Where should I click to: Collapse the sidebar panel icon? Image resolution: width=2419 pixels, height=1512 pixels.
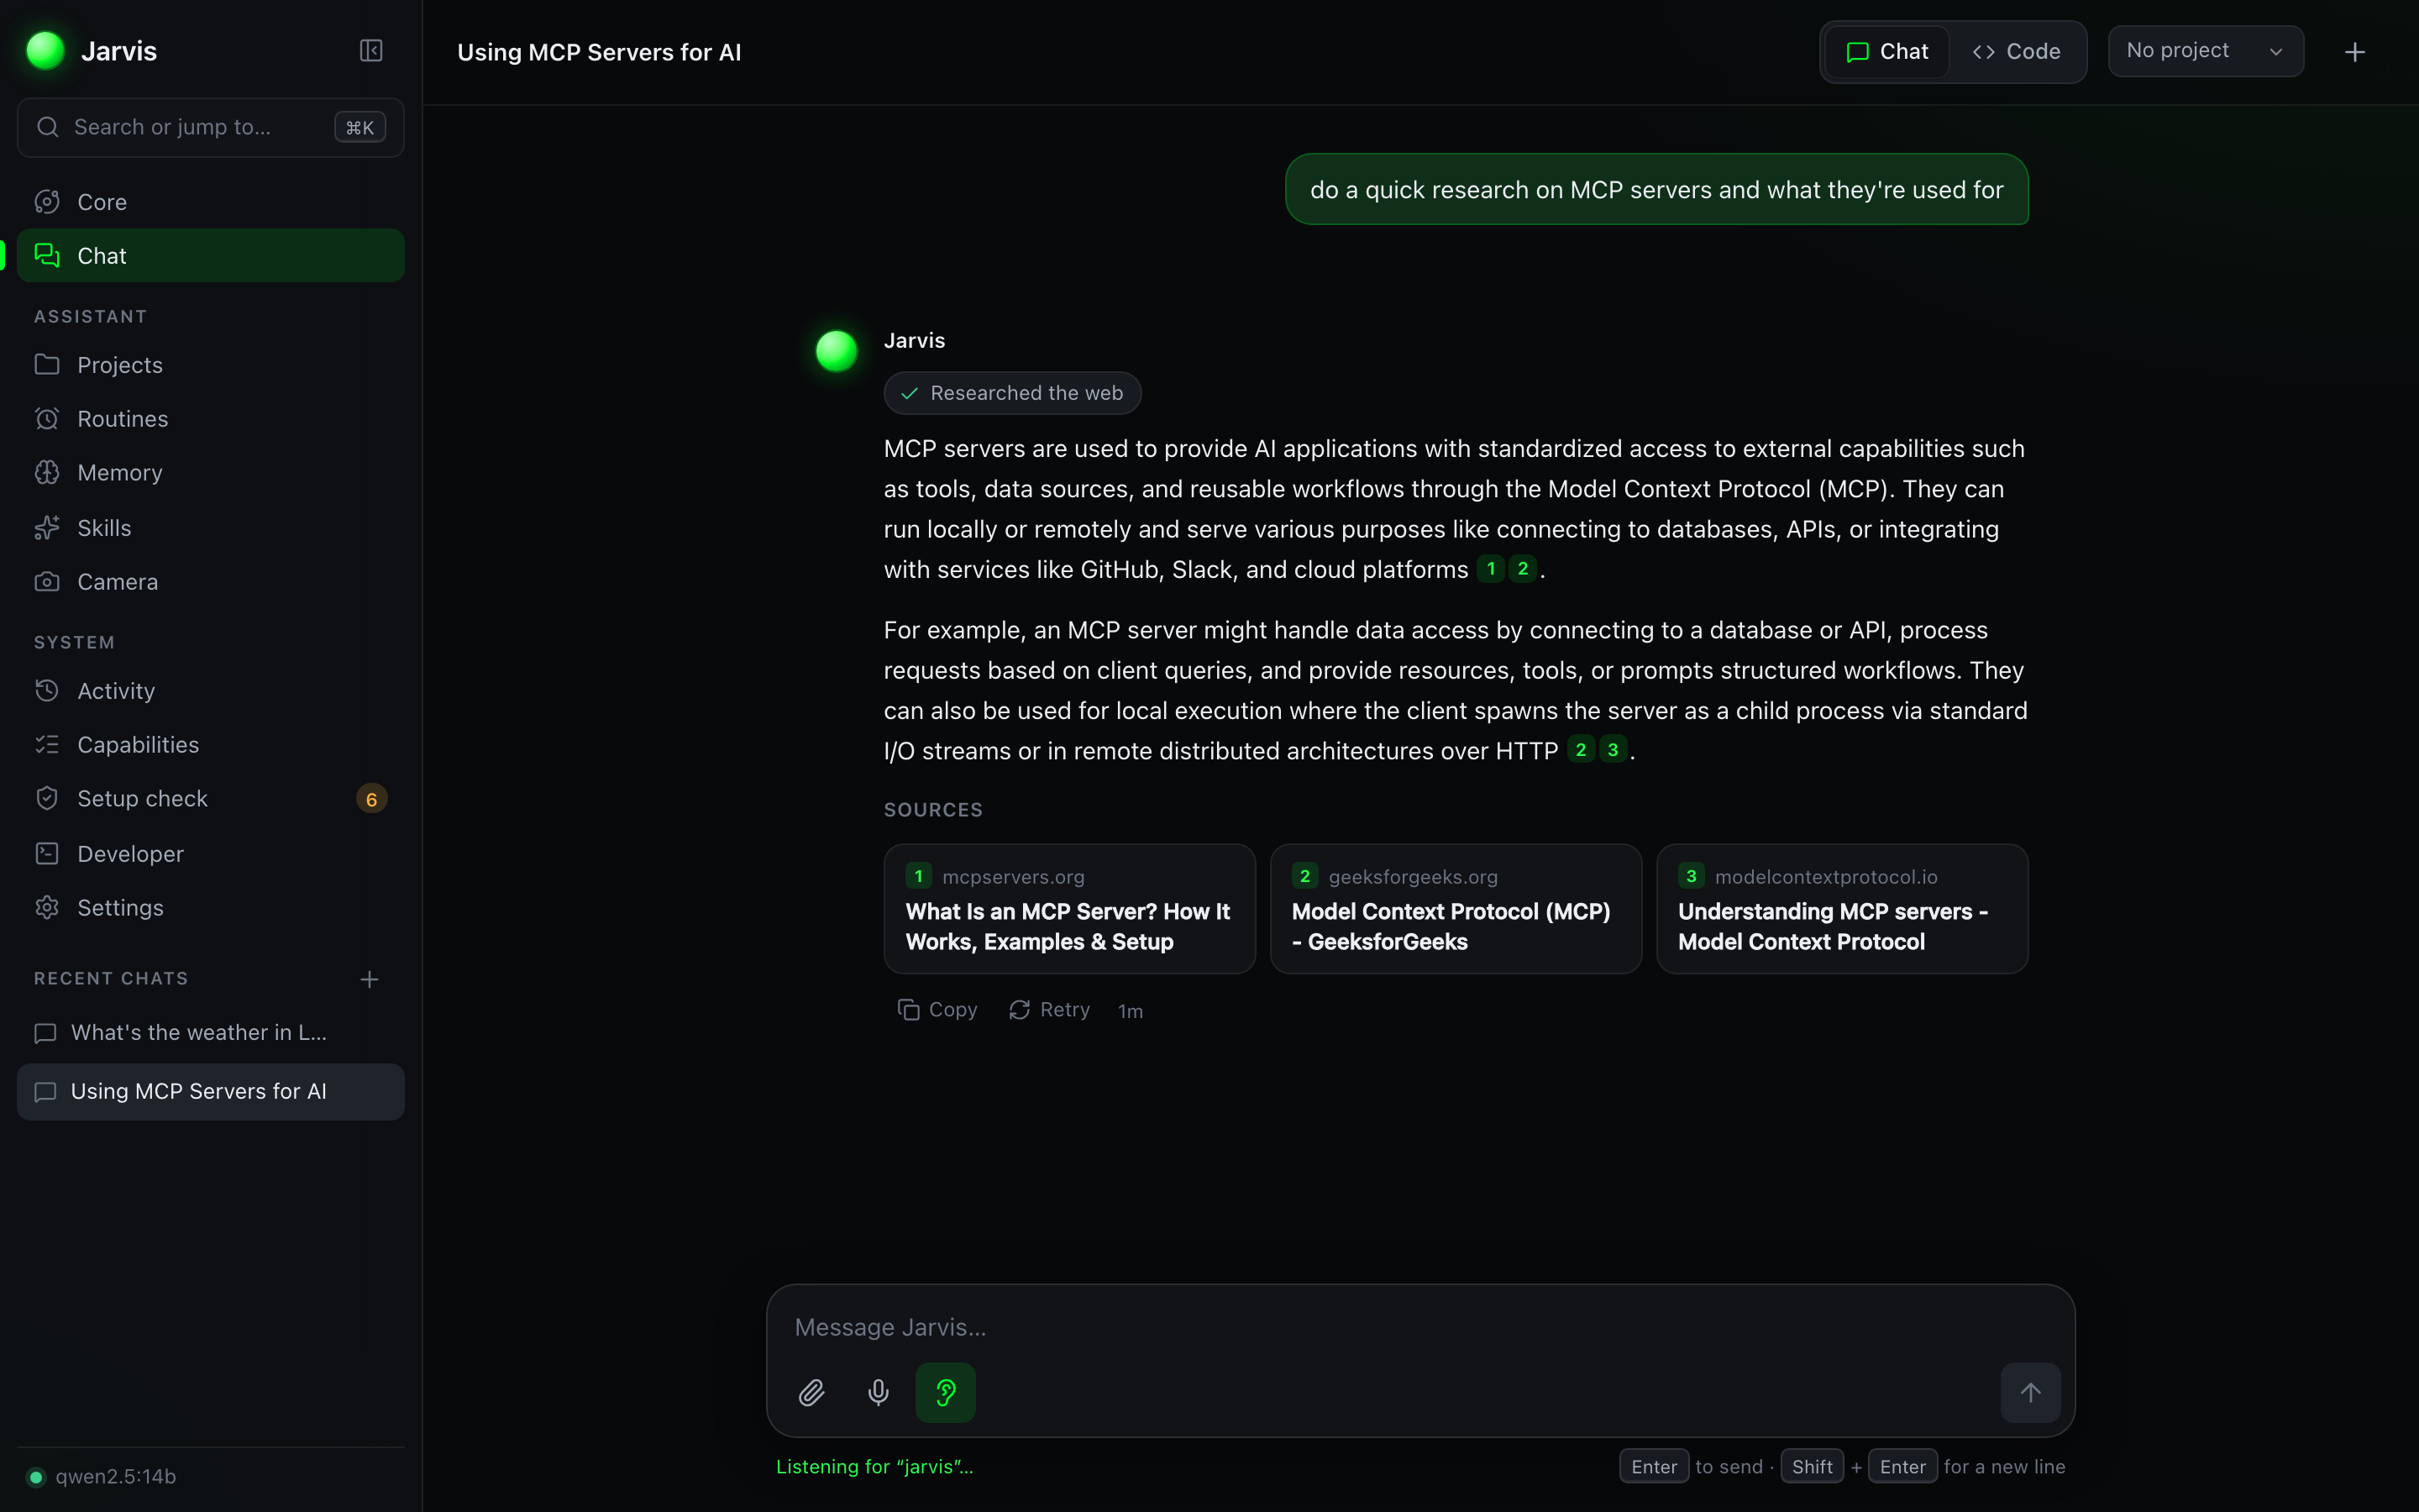click(x=371, y=50)
